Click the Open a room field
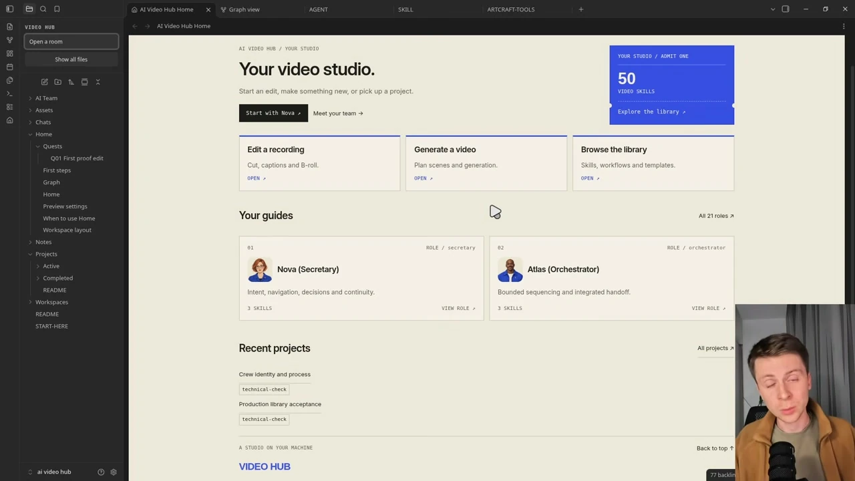Viewport: 855px width, 481px height. click(x=71, y=41)
